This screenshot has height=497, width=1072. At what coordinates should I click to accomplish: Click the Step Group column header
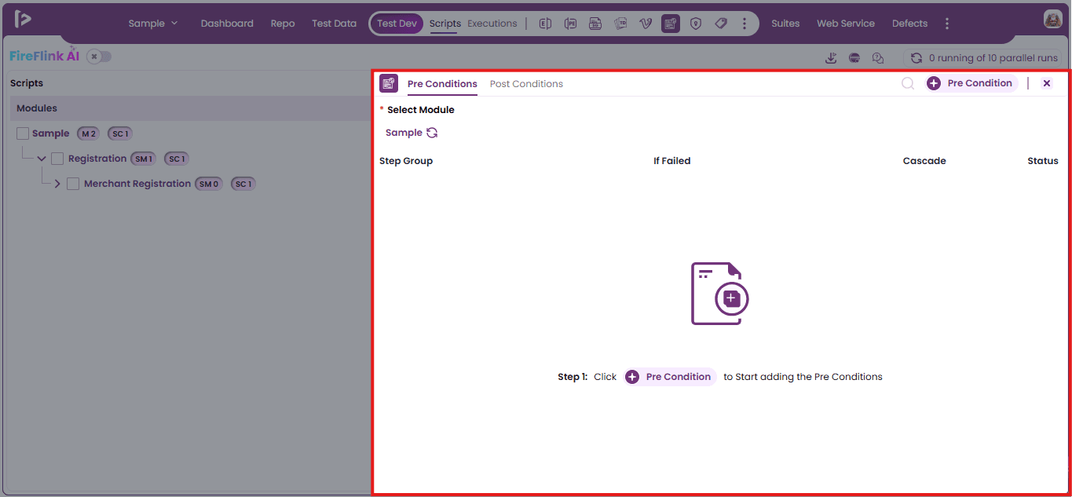click(406, 161)
